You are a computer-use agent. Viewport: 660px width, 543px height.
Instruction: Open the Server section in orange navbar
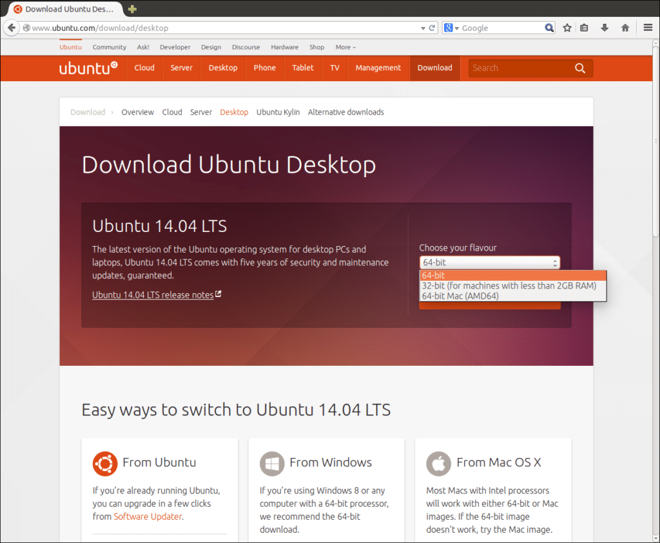coord(181,68)
